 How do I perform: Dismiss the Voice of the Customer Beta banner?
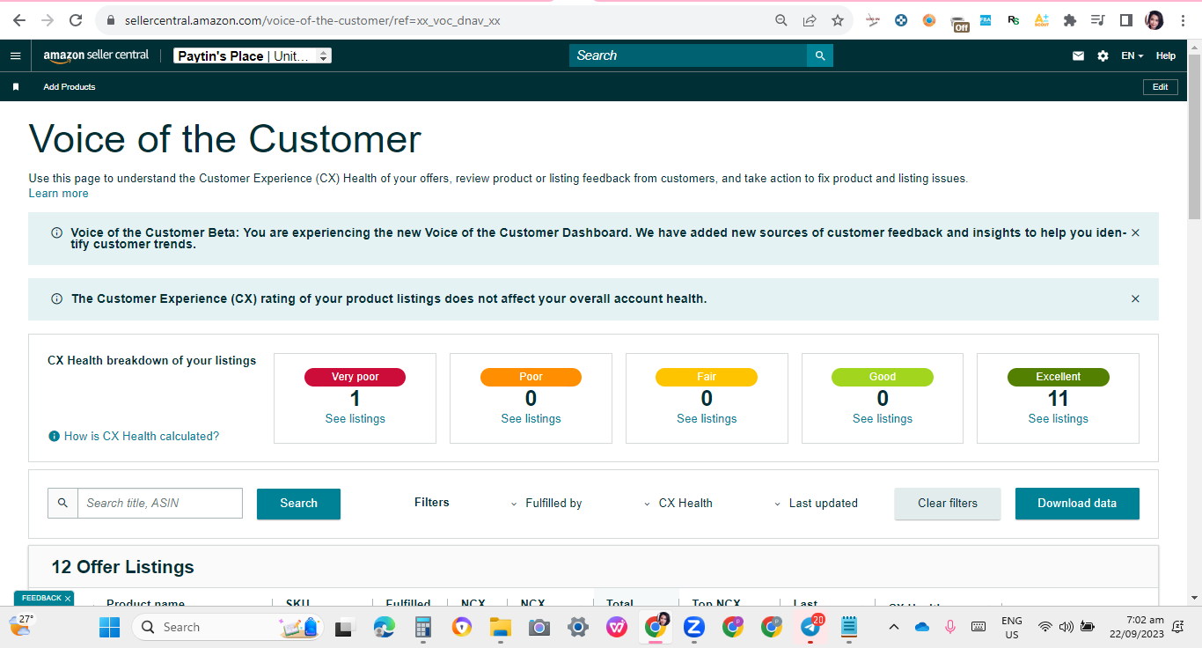(1135, 233)
